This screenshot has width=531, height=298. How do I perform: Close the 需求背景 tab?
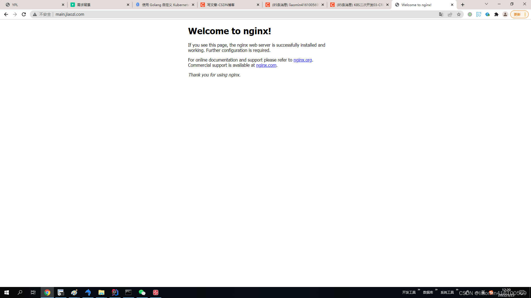point(128,5)
